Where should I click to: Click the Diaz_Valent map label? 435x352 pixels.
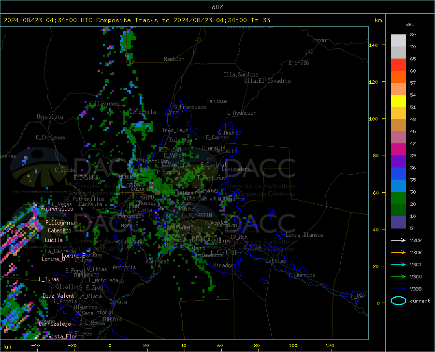[x=58, y=296]
